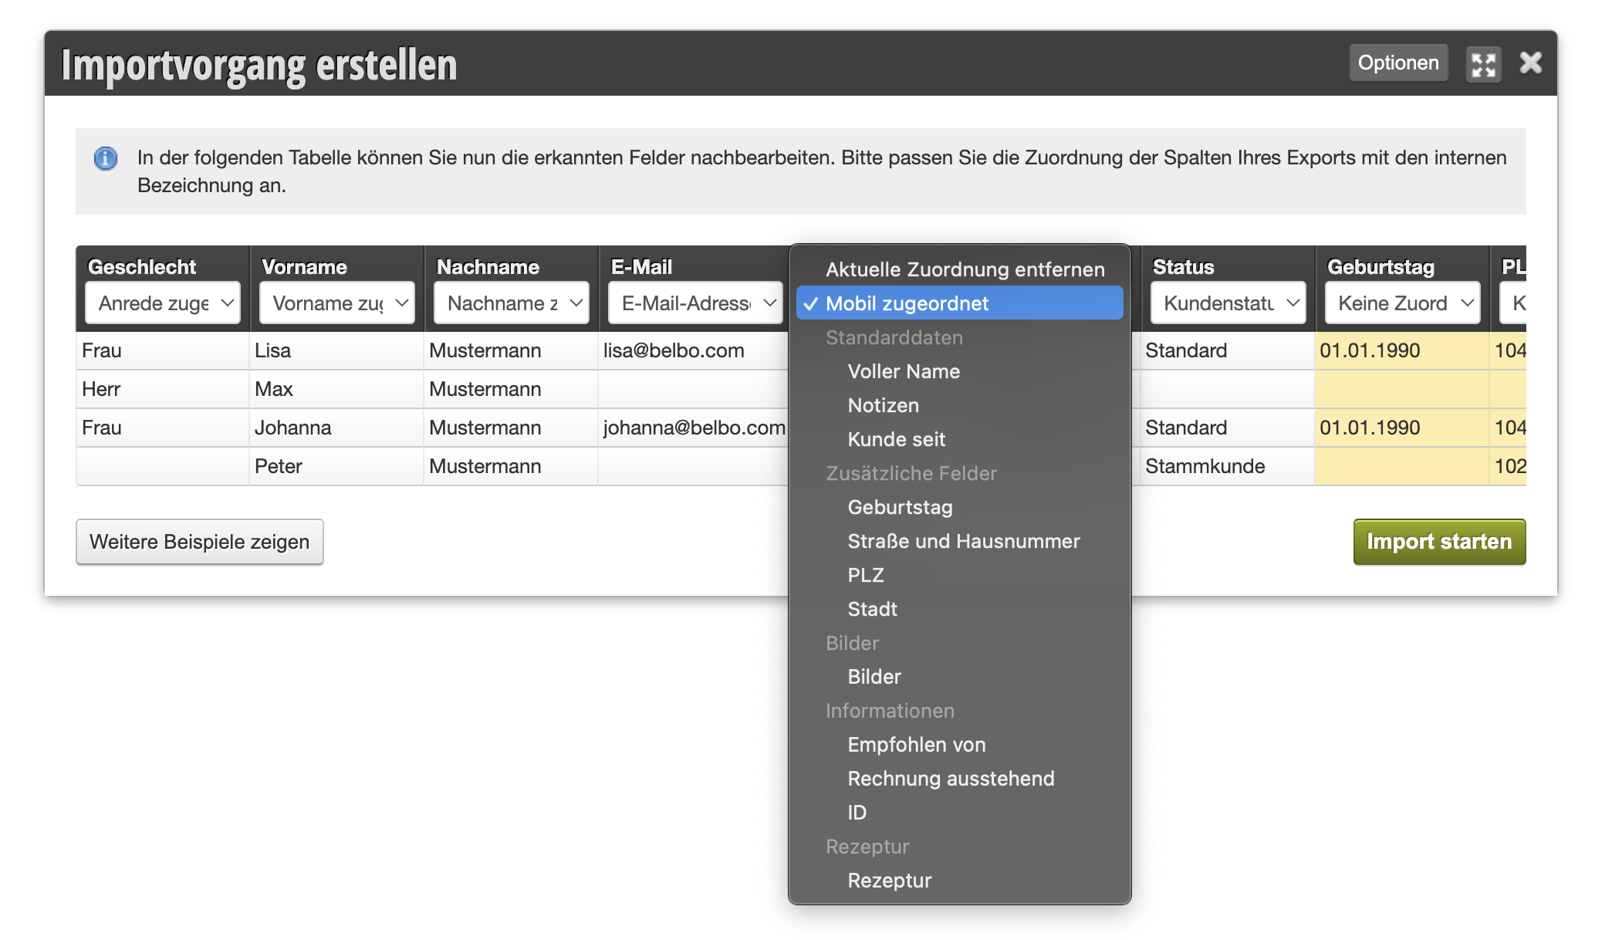1622x940 pixels.
Task: Show more examples via Weitere Beispiele zeigen
Action: click(199, 542)
